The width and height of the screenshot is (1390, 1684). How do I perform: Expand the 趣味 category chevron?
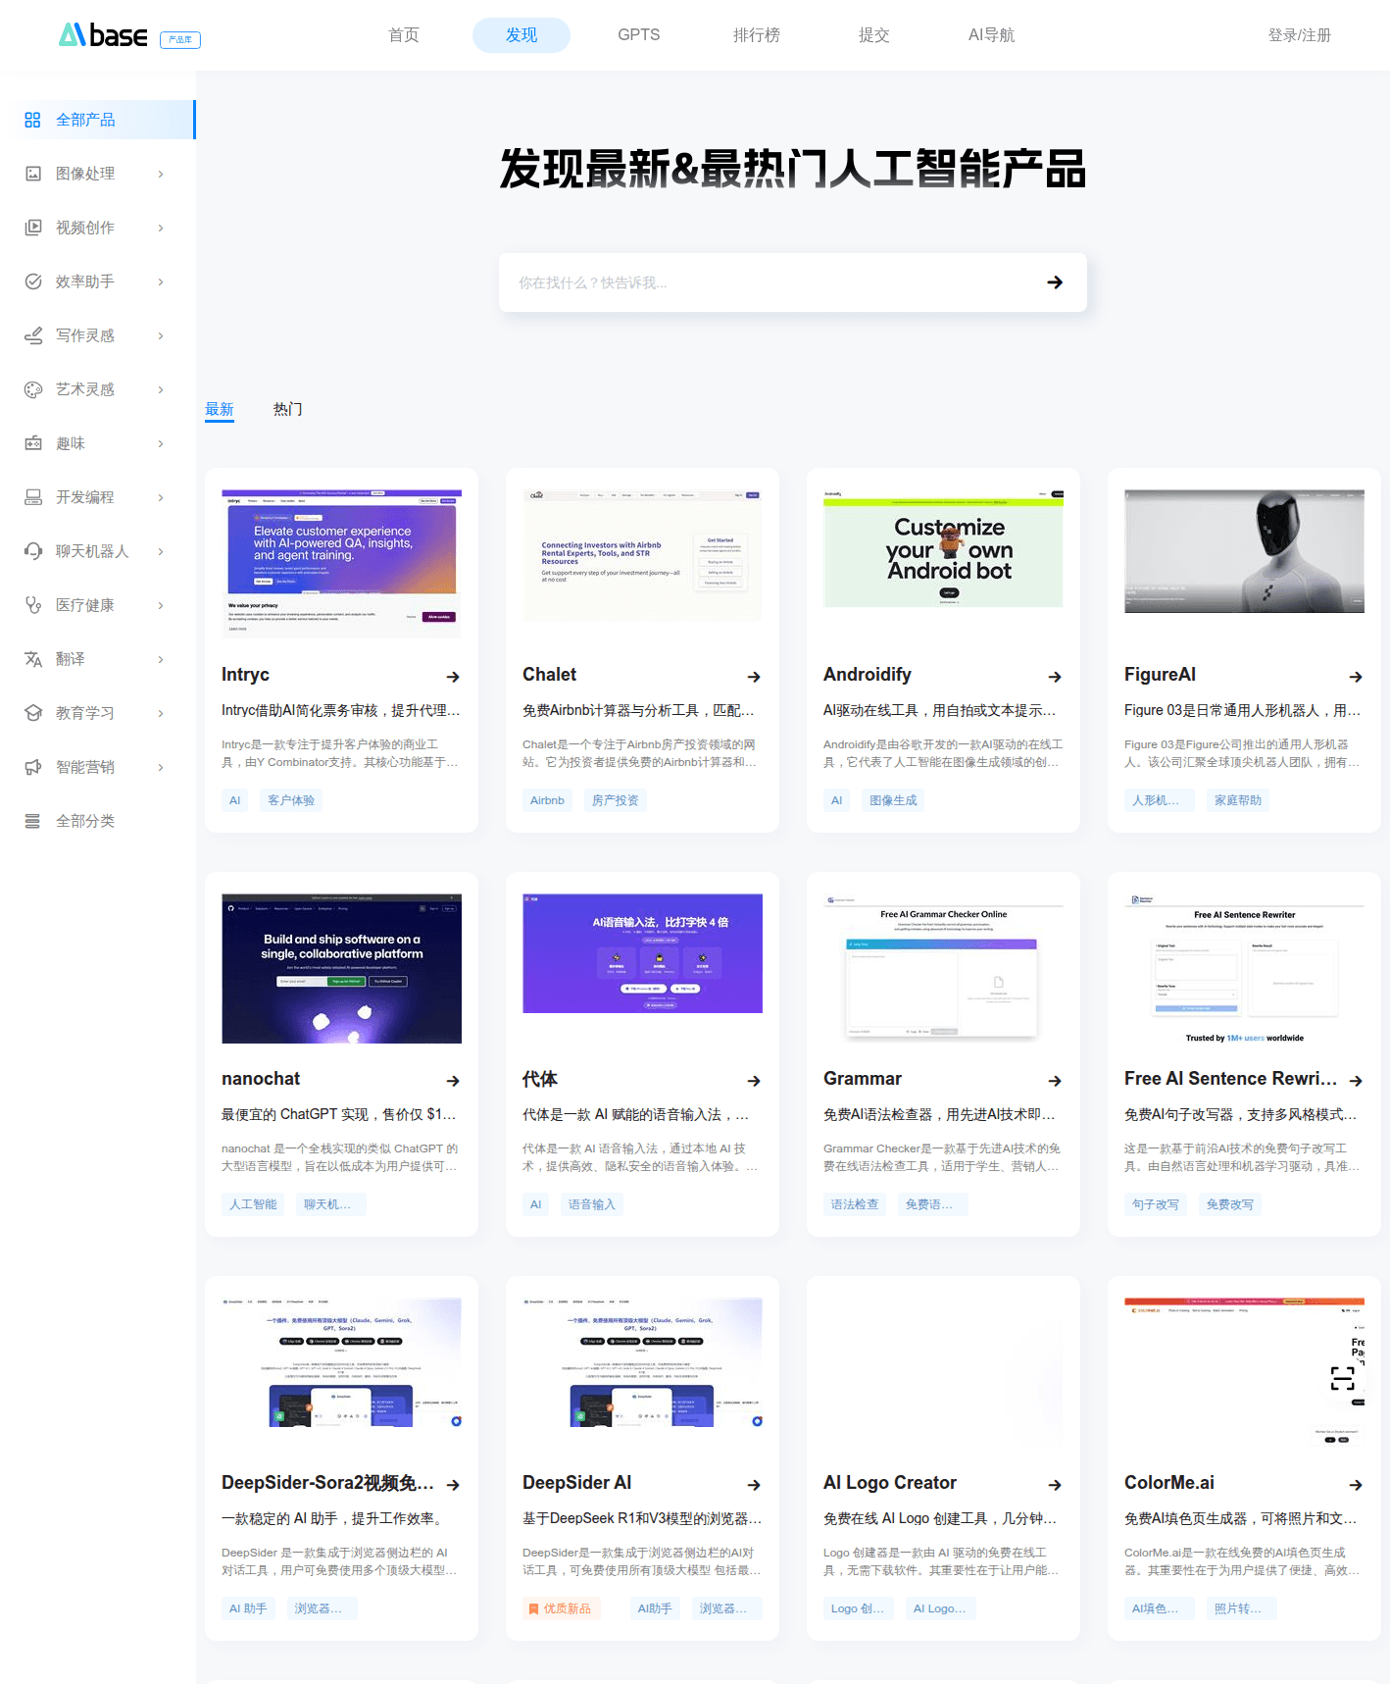161,443
